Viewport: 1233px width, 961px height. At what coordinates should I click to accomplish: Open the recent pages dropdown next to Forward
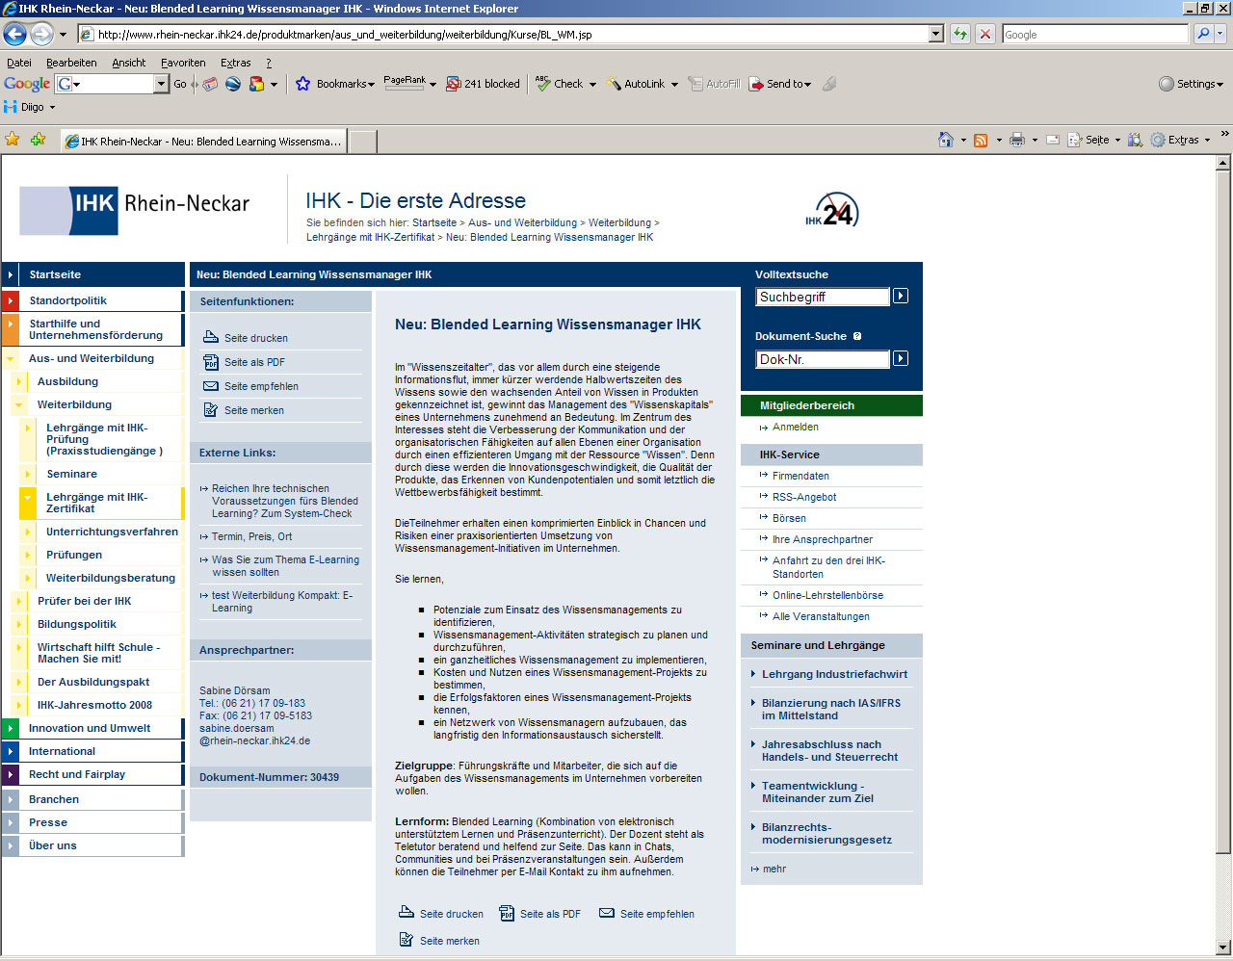64,34
